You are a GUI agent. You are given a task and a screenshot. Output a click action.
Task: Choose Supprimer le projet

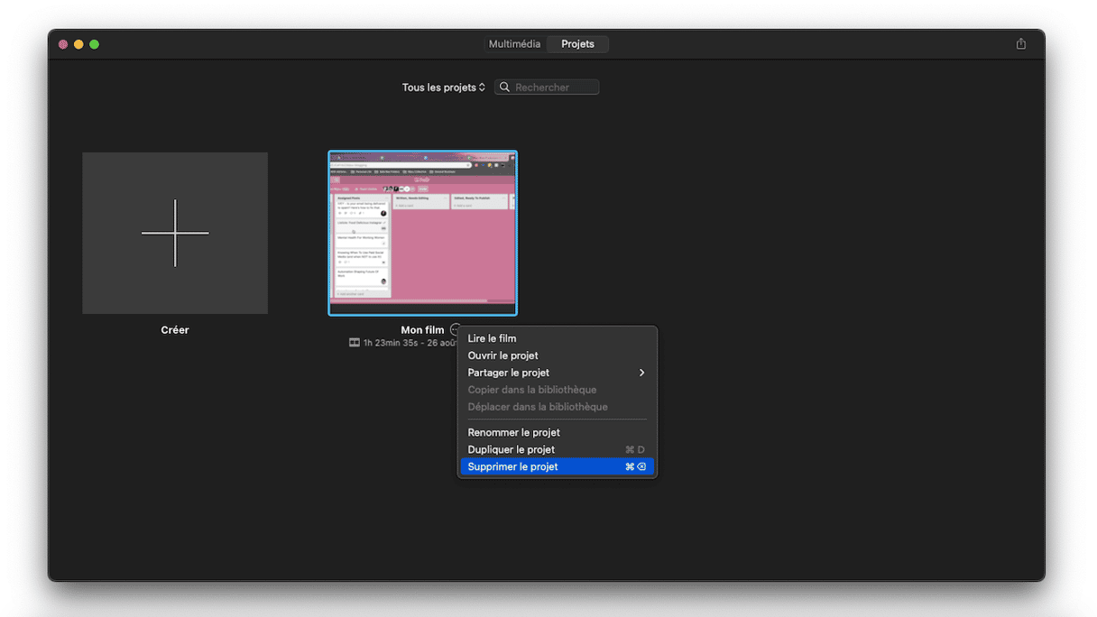(557, 466)
